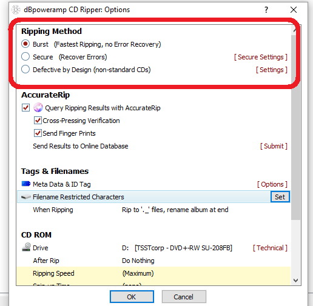The image size is (313, 306).
Task: Select the Burst ripping method
Action: point(25,44)
